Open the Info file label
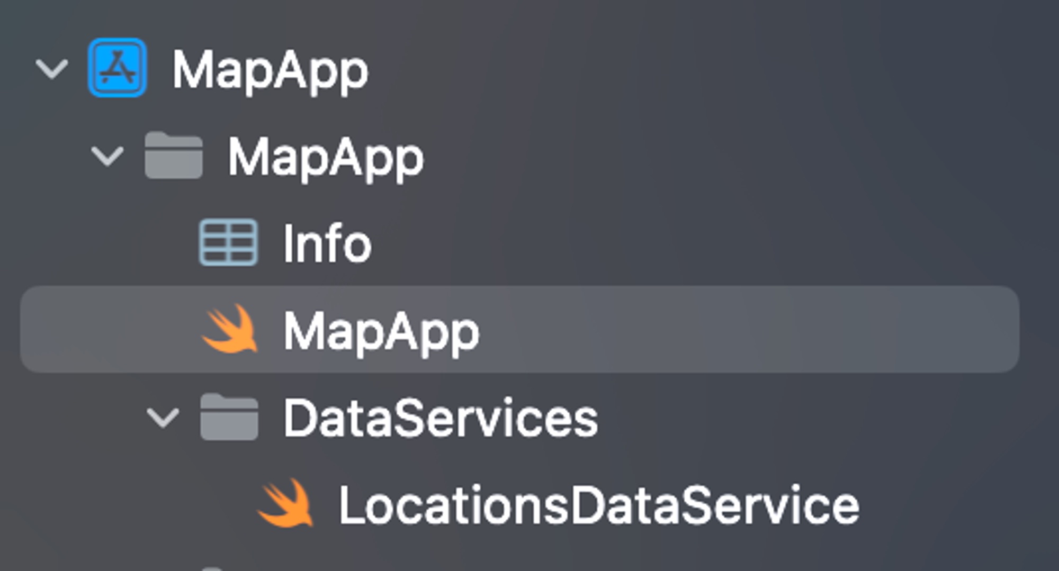This screenshot has height=571, width=1059. click(x=327, y=243)
